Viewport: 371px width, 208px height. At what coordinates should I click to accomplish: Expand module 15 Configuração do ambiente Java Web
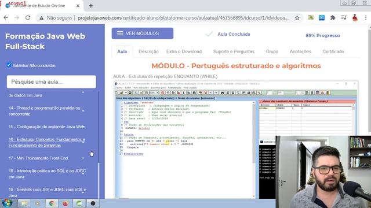[83, 127]
